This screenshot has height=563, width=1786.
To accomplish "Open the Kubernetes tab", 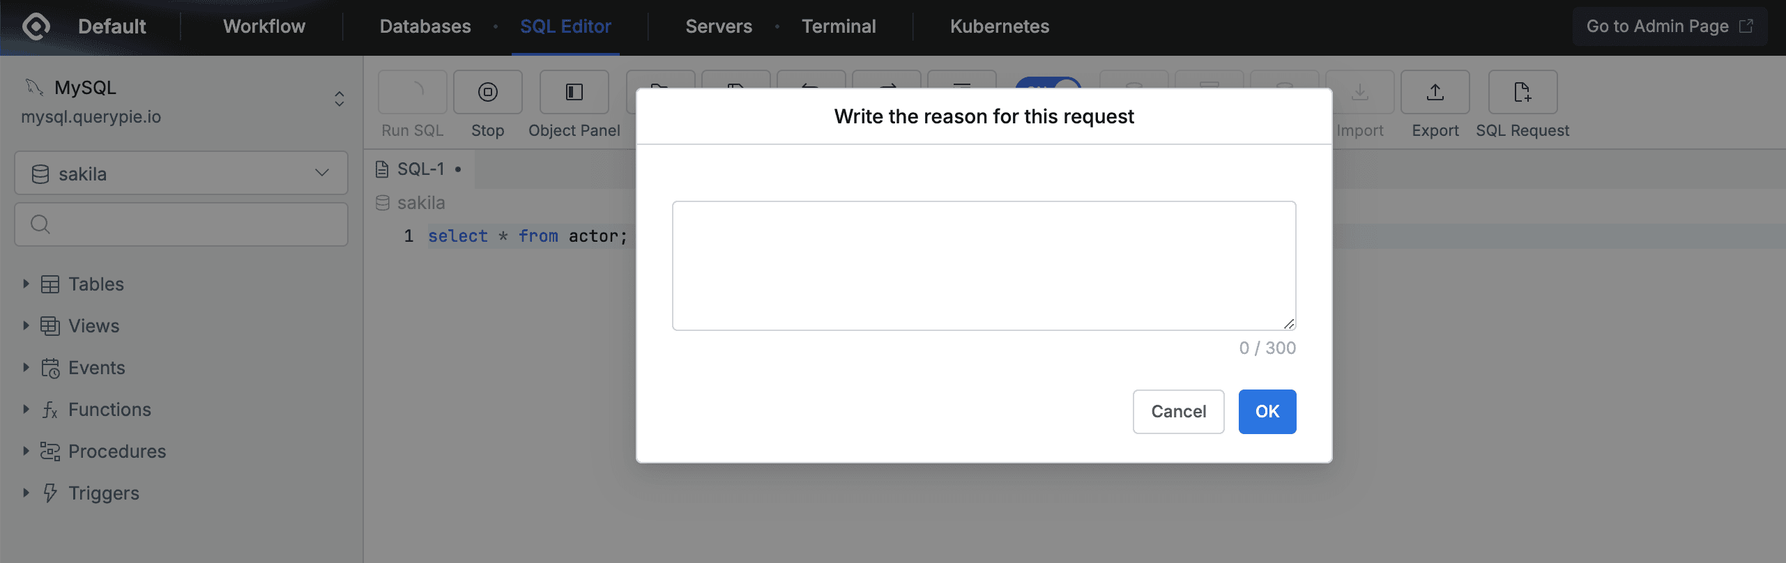I will pos(999,26).
